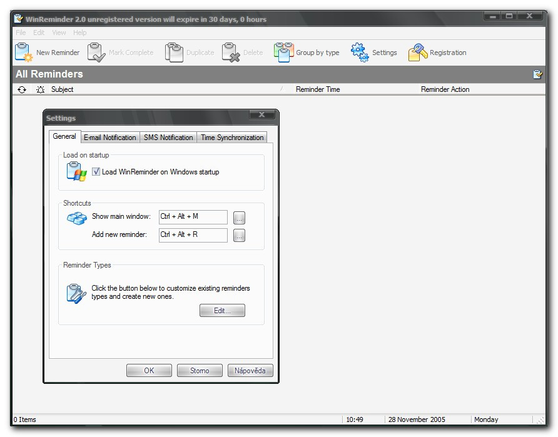
Task: Click "Monday" in the status bar
Action: tap(486, 419)
